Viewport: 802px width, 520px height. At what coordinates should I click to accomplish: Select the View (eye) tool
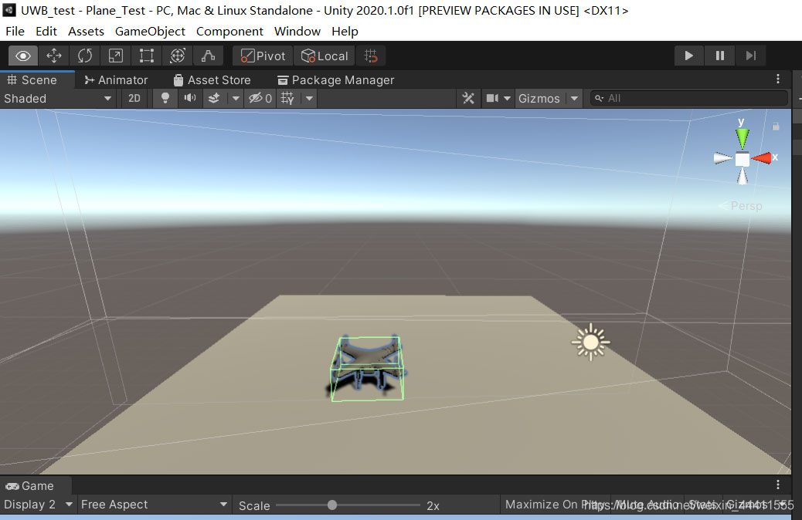pyautogui.click(x=23, y=56)
